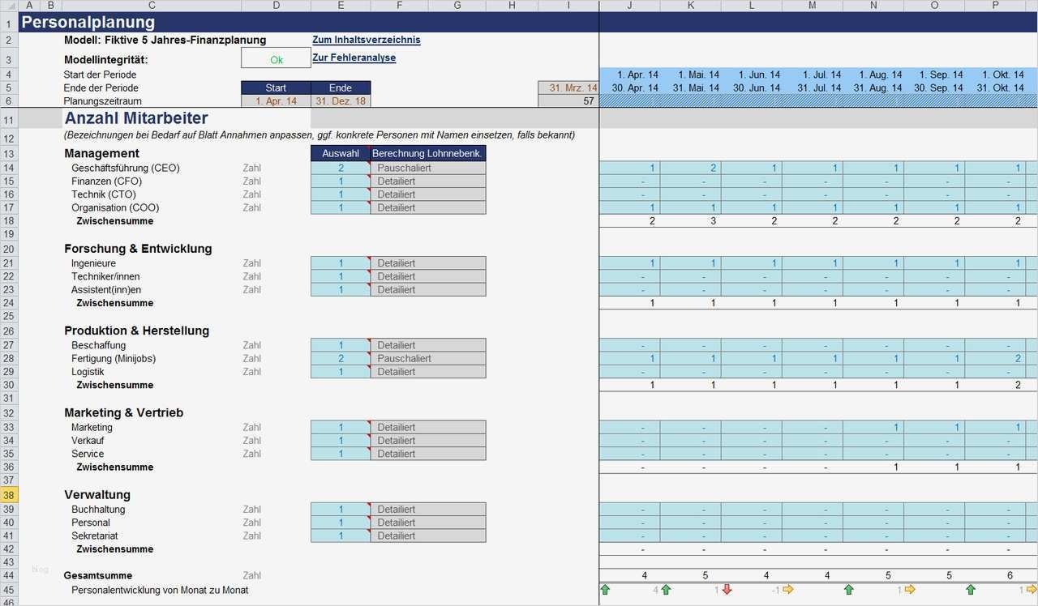
Task: Select column J header
Action: [x=629, y=6]
